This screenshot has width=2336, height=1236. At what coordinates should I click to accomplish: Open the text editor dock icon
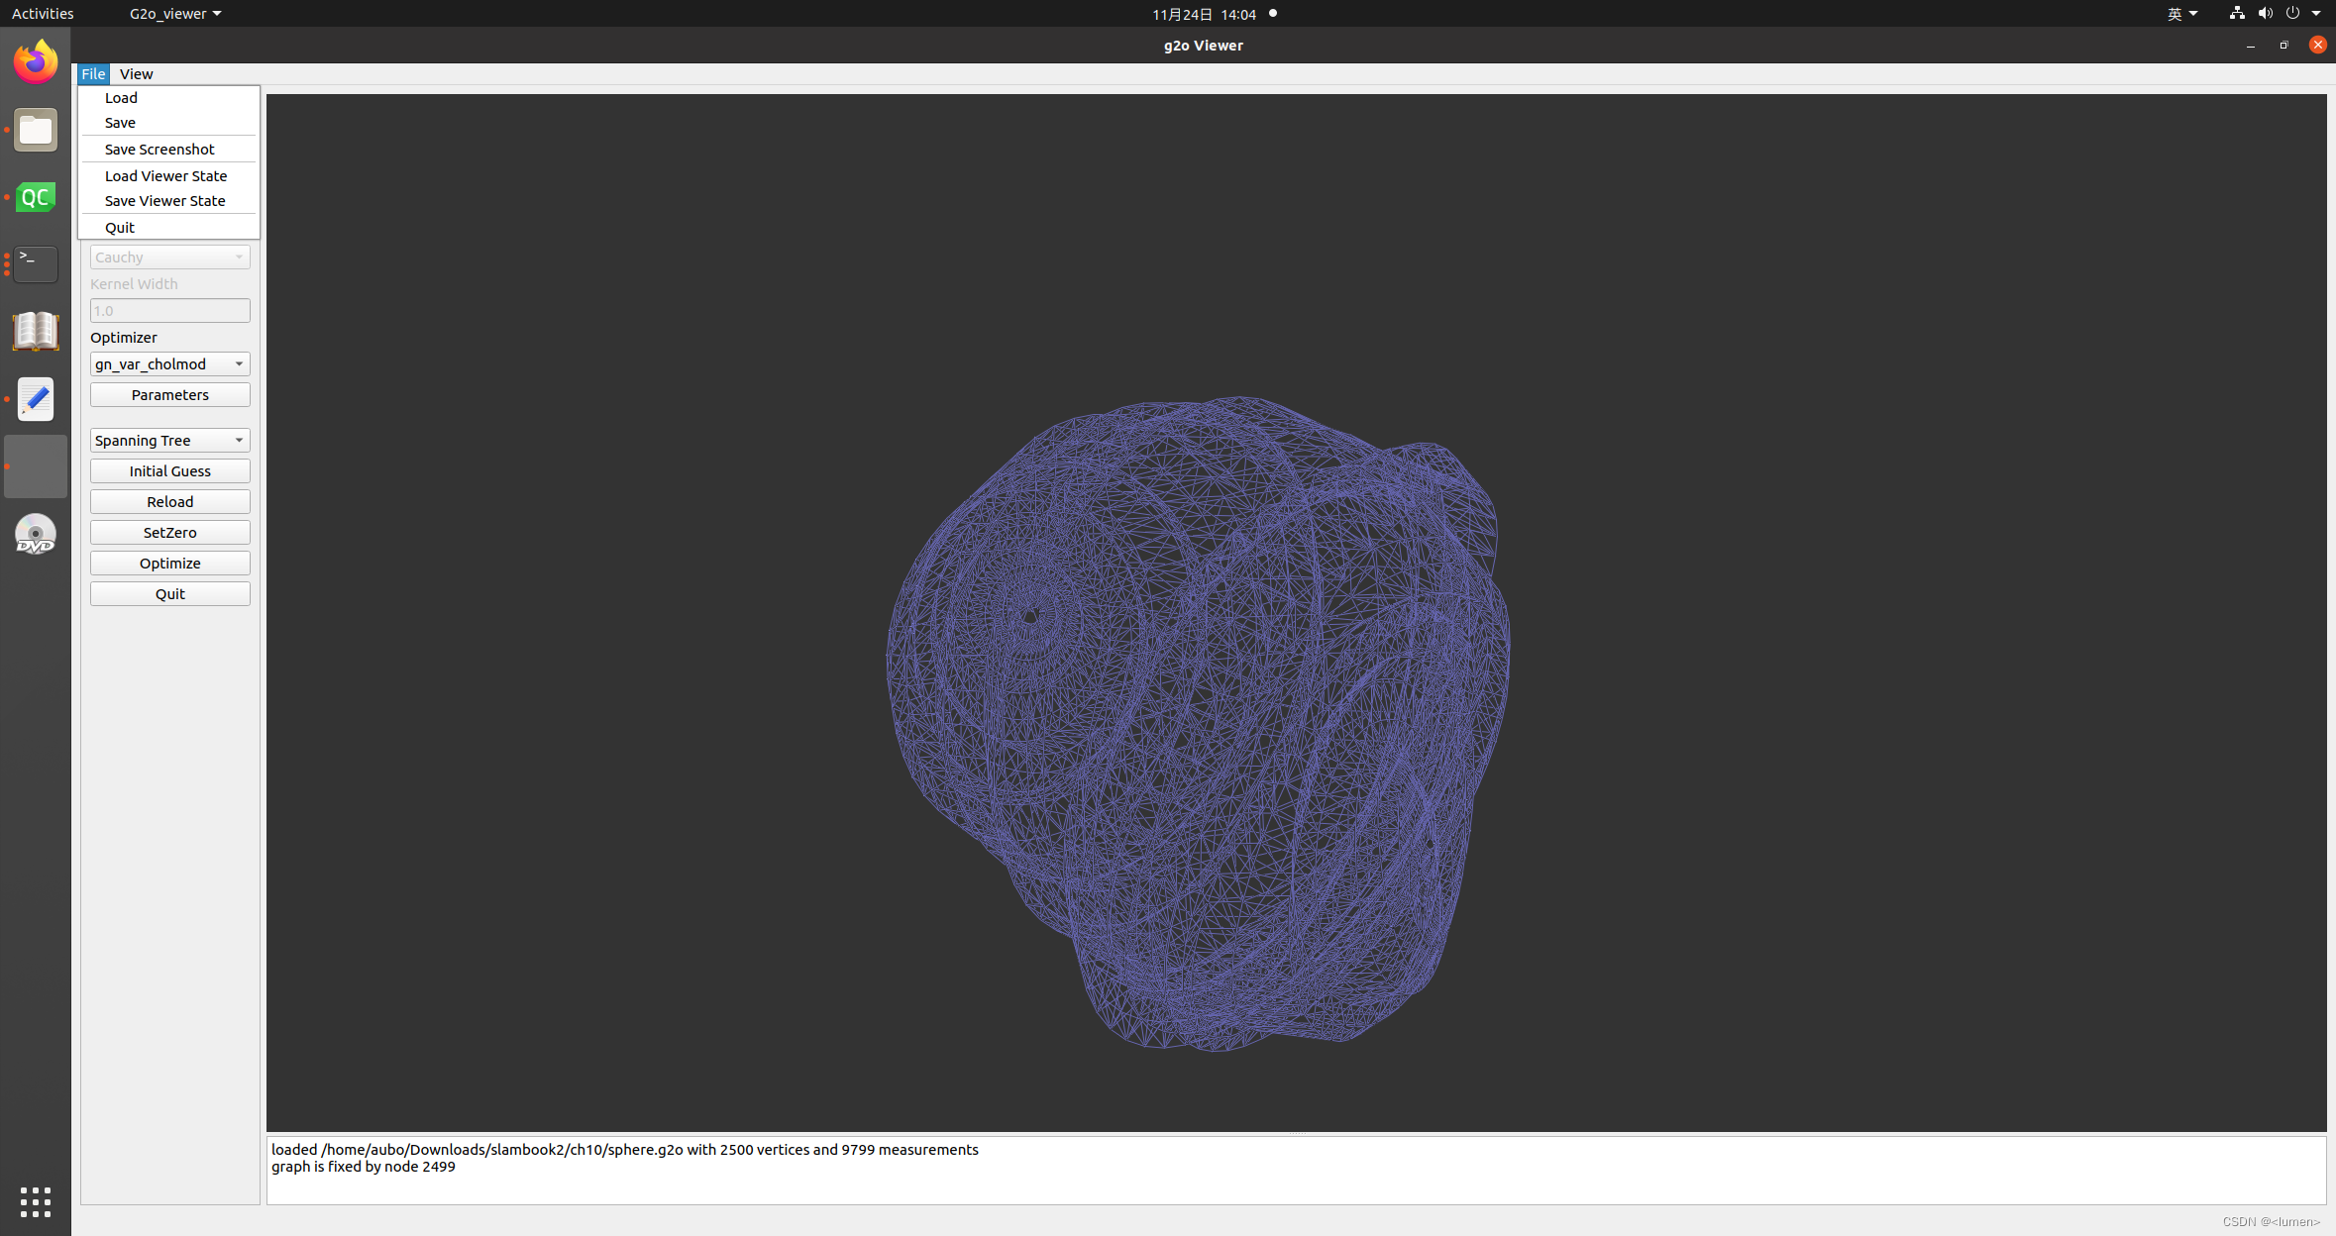coord(36,399)
